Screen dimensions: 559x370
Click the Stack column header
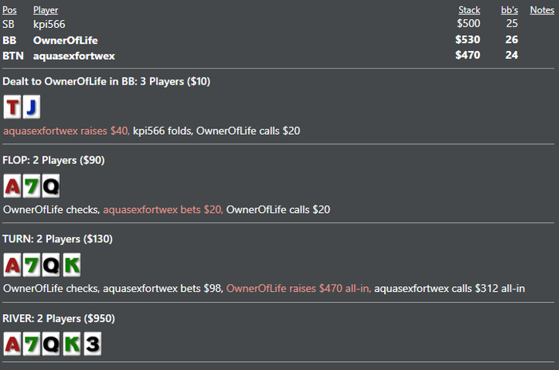[x=469, y=10]
